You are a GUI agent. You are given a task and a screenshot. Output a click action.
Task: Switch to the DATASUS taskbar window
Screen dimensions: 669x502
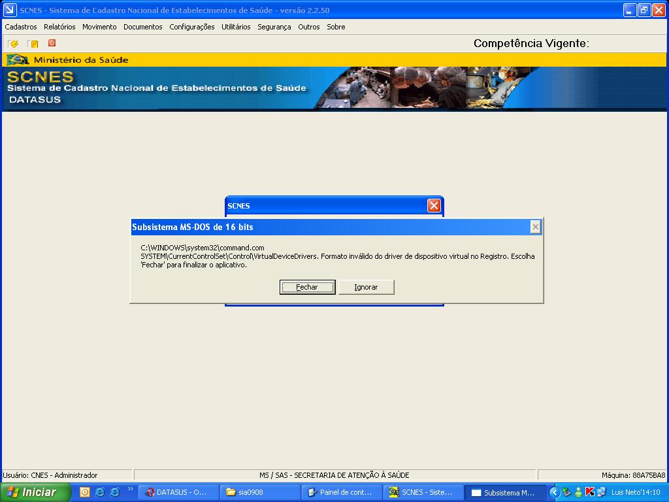(178, 492)
